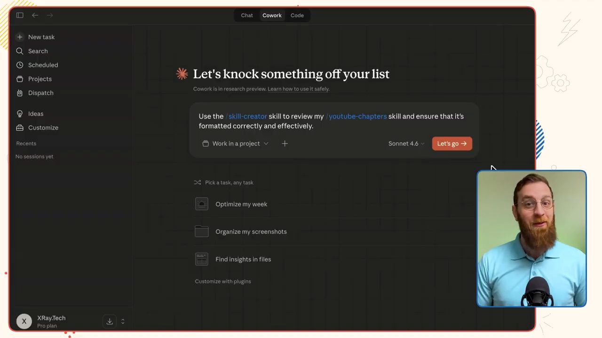
Task: Click the presenter webcam thumbnail
Action: [x=531, y=238]
